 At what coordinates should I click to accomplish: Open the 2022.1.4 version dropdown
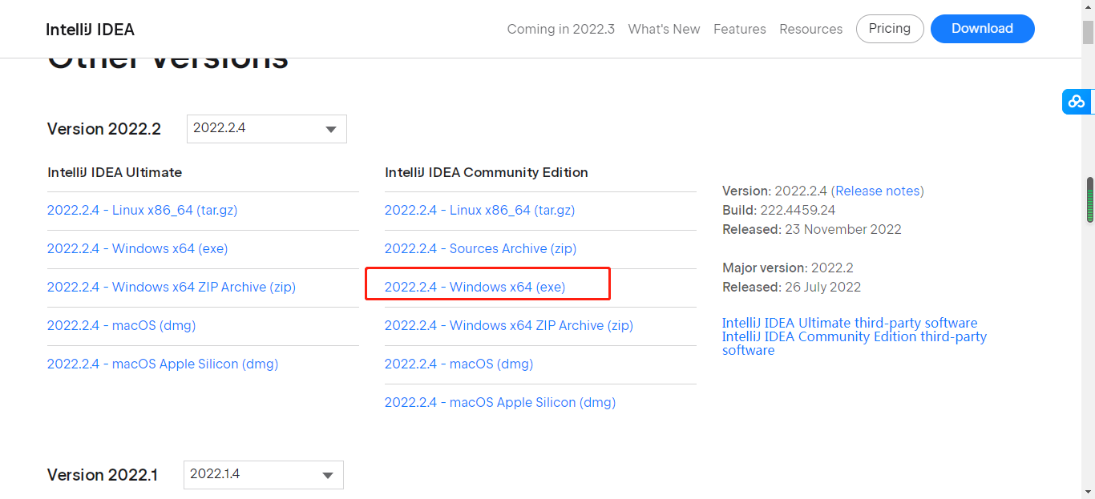pos(264,474)
